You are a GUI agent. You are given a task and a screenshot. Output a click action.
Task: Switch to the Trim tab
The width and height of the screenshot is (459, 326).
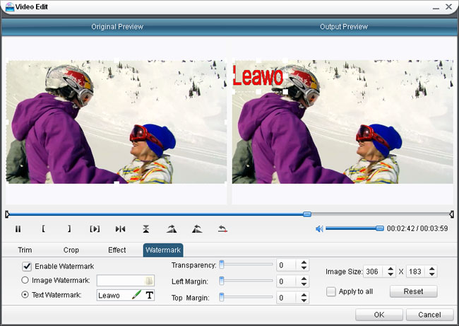pyautogui.click(x=25, y=250)
